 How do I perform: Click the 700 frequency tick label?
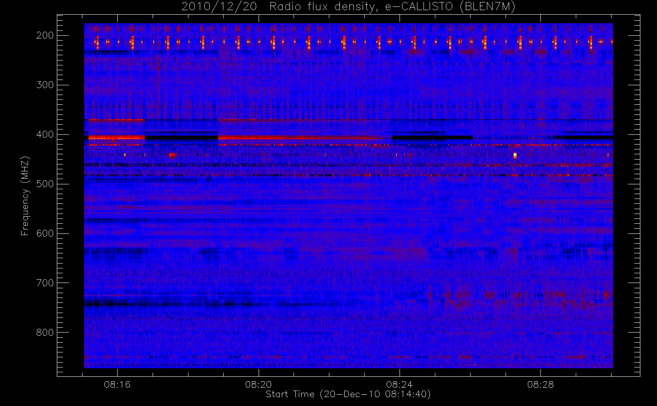click(x=45, y=283)
